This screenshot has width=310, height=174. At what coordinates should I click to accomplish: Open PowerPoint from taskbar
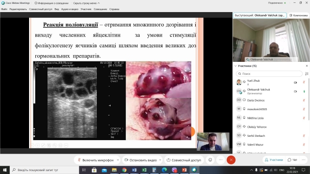184,170
